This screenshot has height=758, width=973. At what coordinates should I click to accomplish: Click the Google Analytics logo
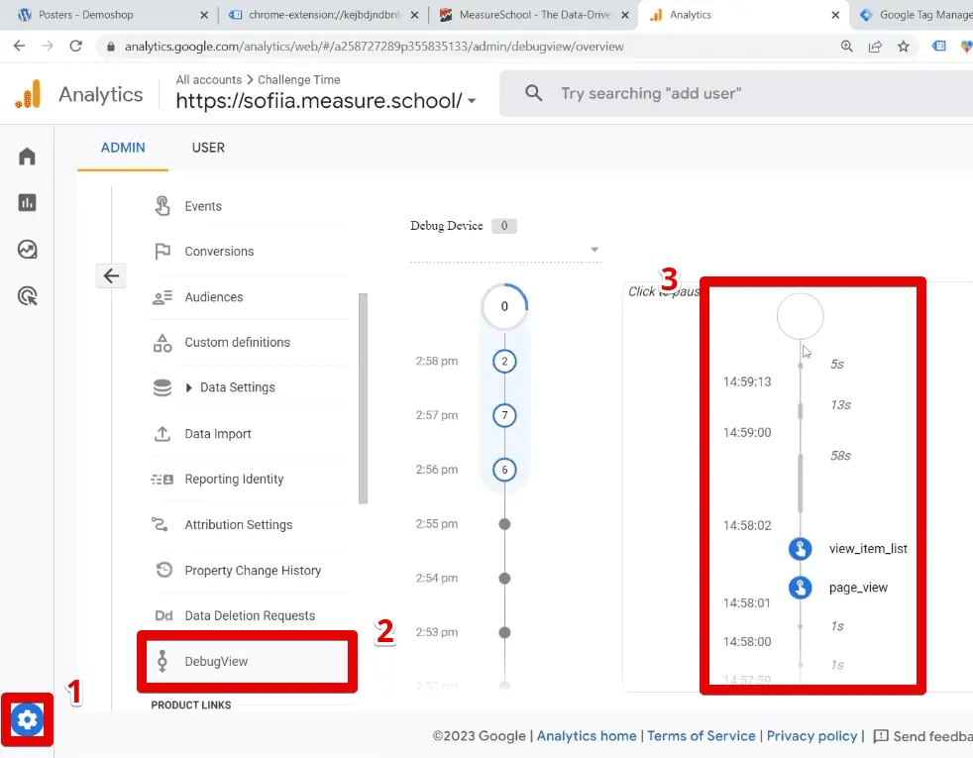[x=28, y=94]
